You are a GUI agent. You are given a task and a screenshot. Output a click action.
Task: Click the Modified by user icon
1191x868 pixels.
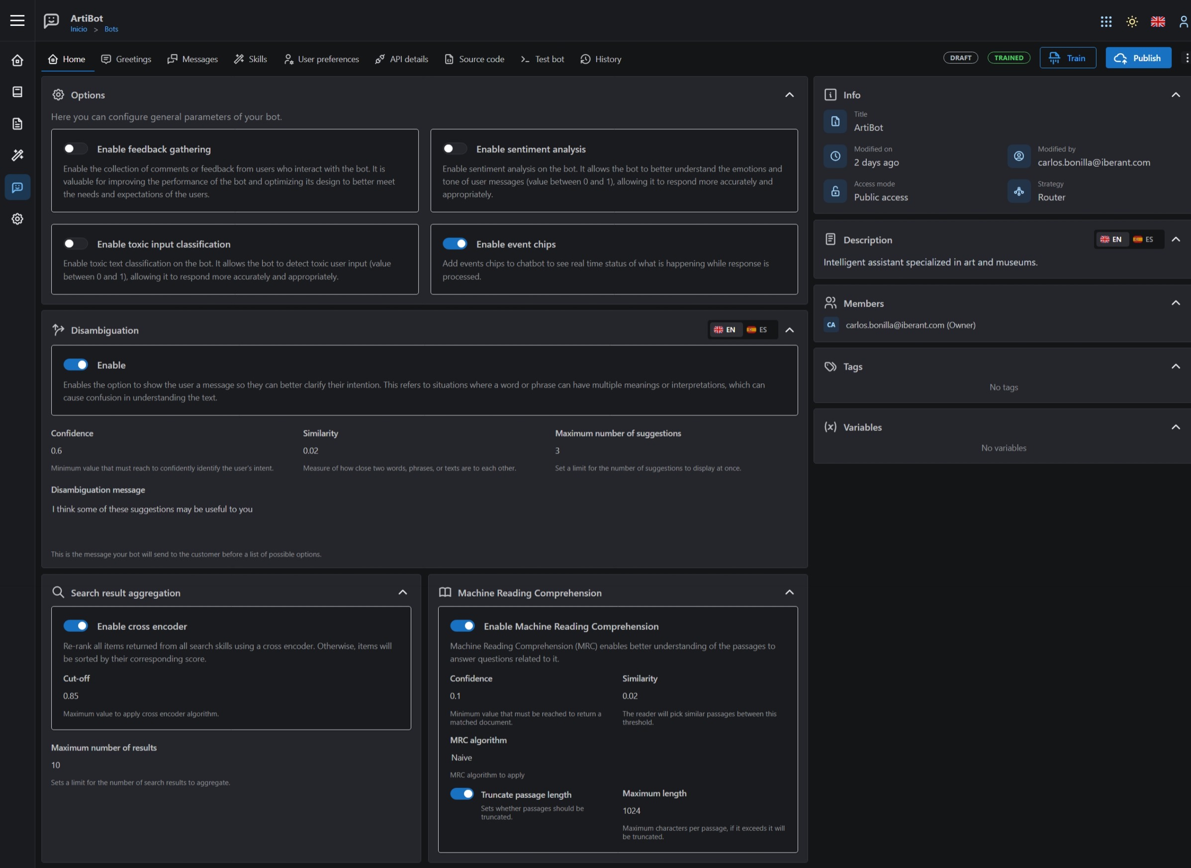[x=1018, y=156]
